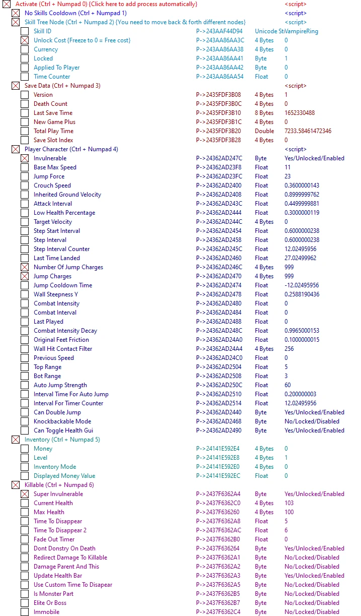Click Wall Hit Contact Filter value 256

coord(289,349)
